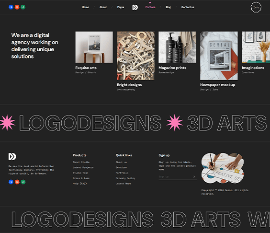Click the orange IG icon in header

tap(17, 7)
